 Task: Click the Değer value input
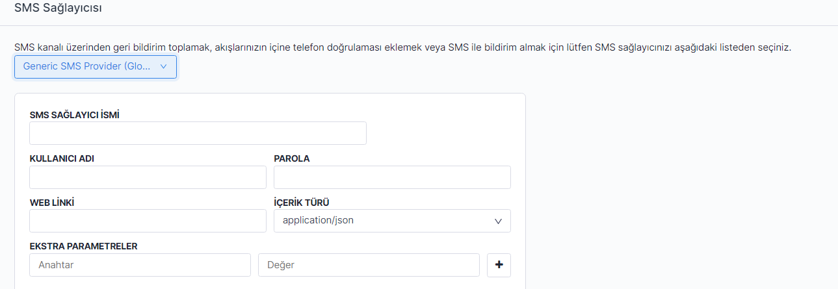tap(369, 265)
